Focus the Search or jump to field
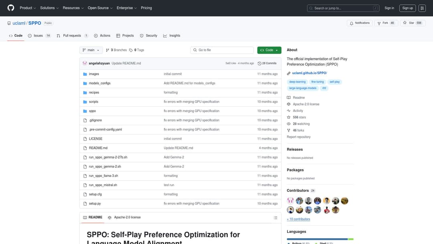The width and height of the screenshot is (433, 244). [343, 8]
